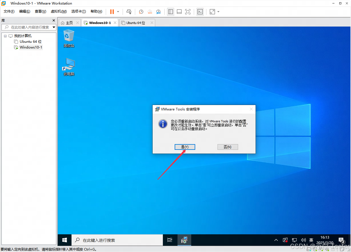Open the 选项卡(T) menu
Viewport: 351px width, 252px height.
[x=79, y=11]
